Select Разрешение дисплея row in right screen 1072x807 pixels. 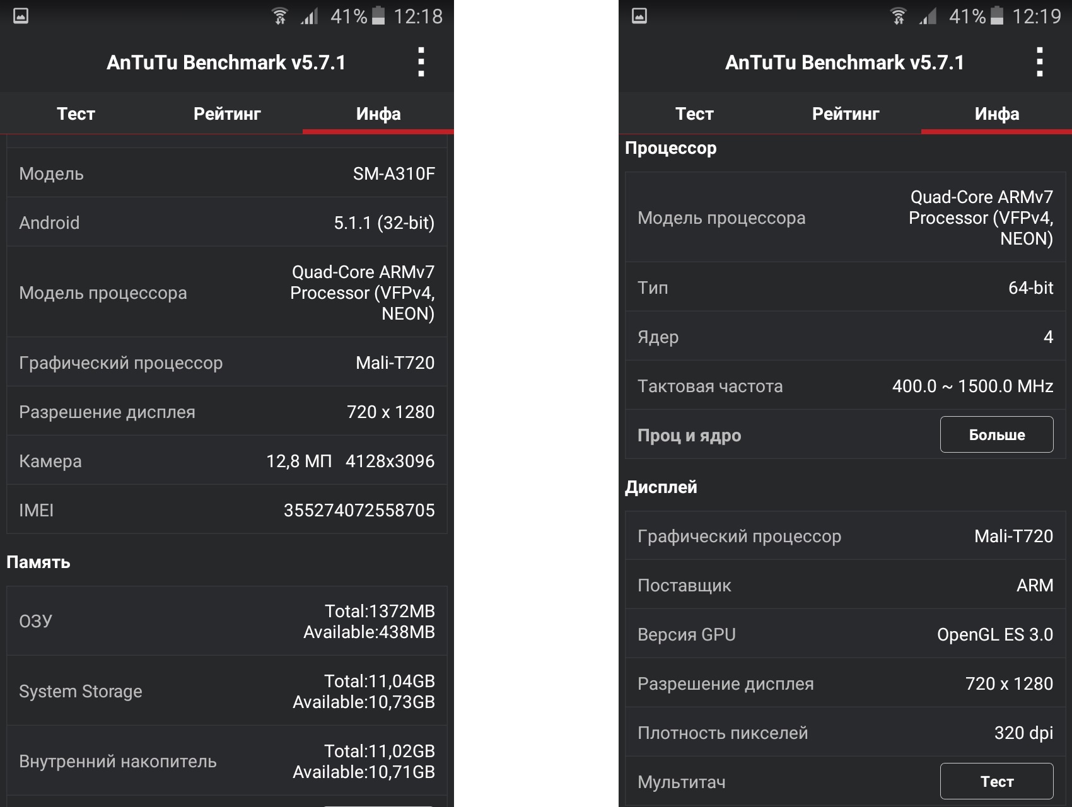[846, 683]
